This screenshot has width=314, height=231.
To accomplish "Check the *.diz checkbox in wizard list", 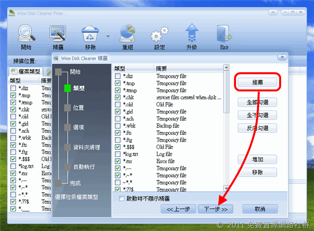I will tap(118, 76).
